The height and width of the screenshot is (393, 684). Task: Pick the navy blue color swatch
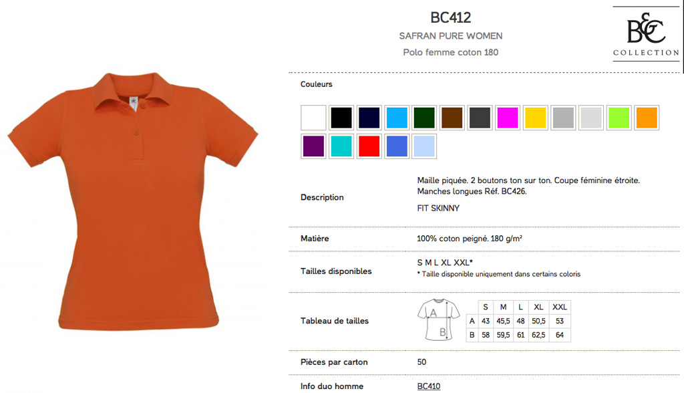[x=369, y=118]
